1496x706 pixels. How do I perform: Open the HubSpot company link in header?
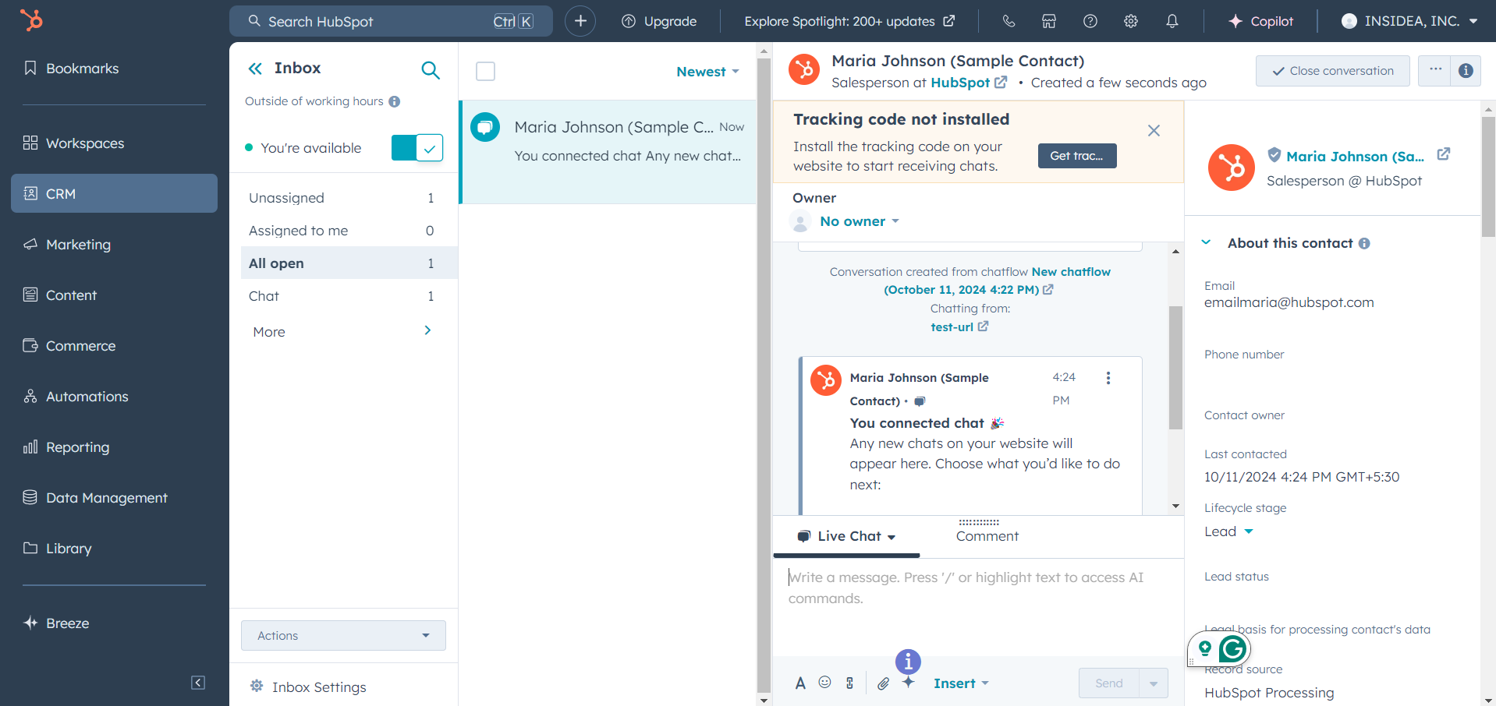(x=969, y=83)
